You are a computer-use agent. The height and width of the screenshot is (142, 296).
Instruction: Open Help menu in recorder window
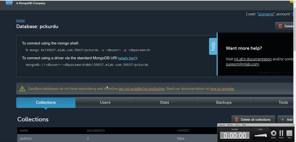coord(244,125)
